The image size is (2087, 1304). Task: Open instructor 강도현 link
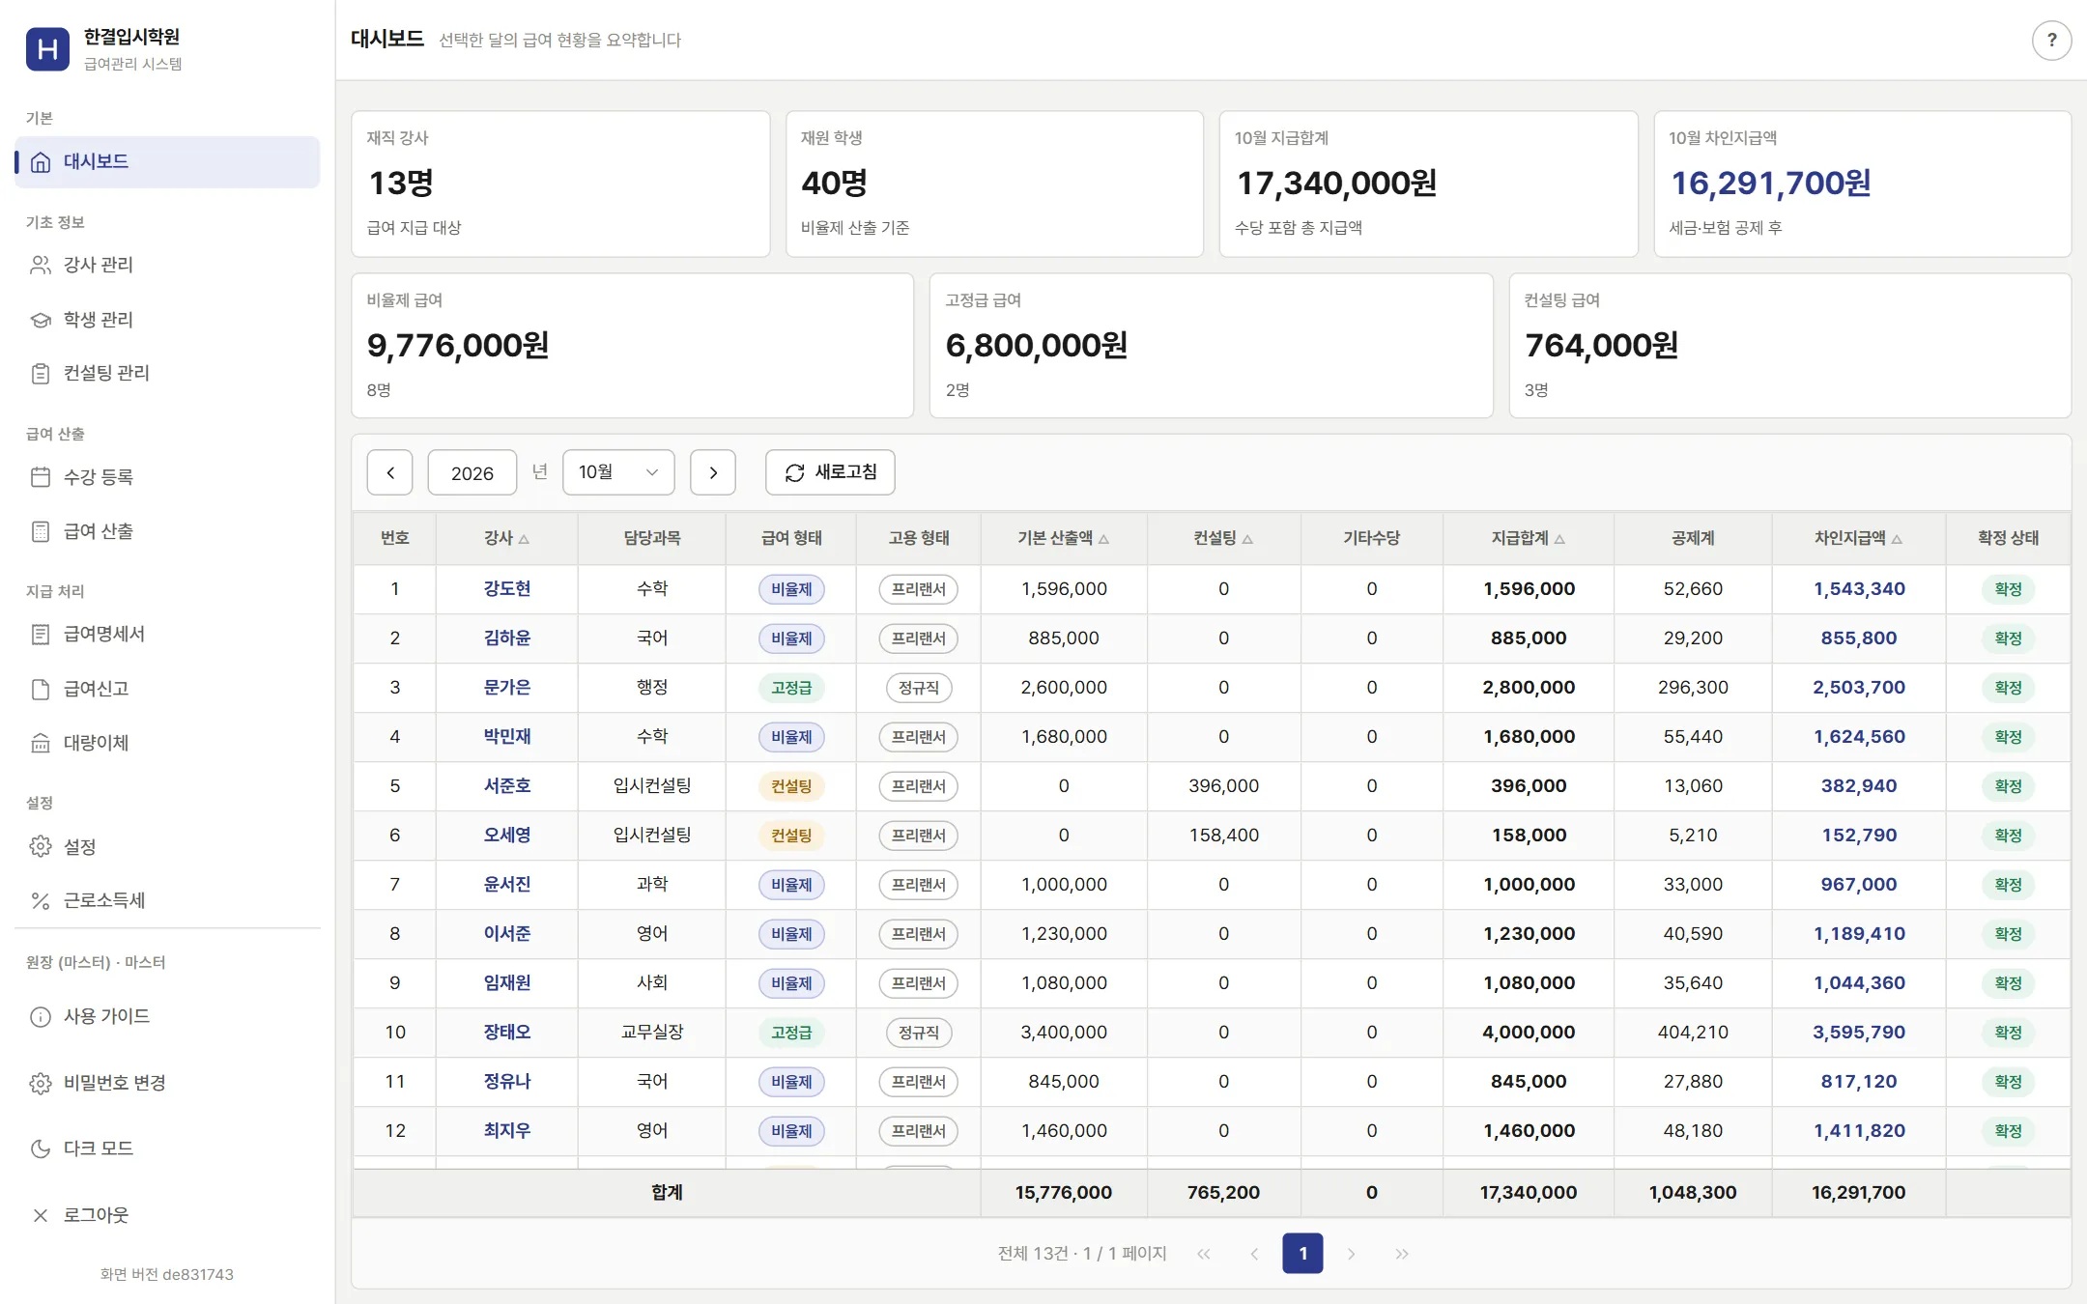point(507,589)
